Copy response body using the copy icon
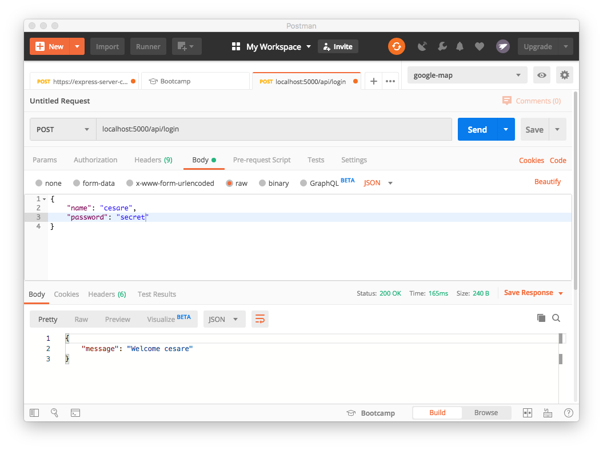Screen dimensions: 603x450 tap(541, 318)
